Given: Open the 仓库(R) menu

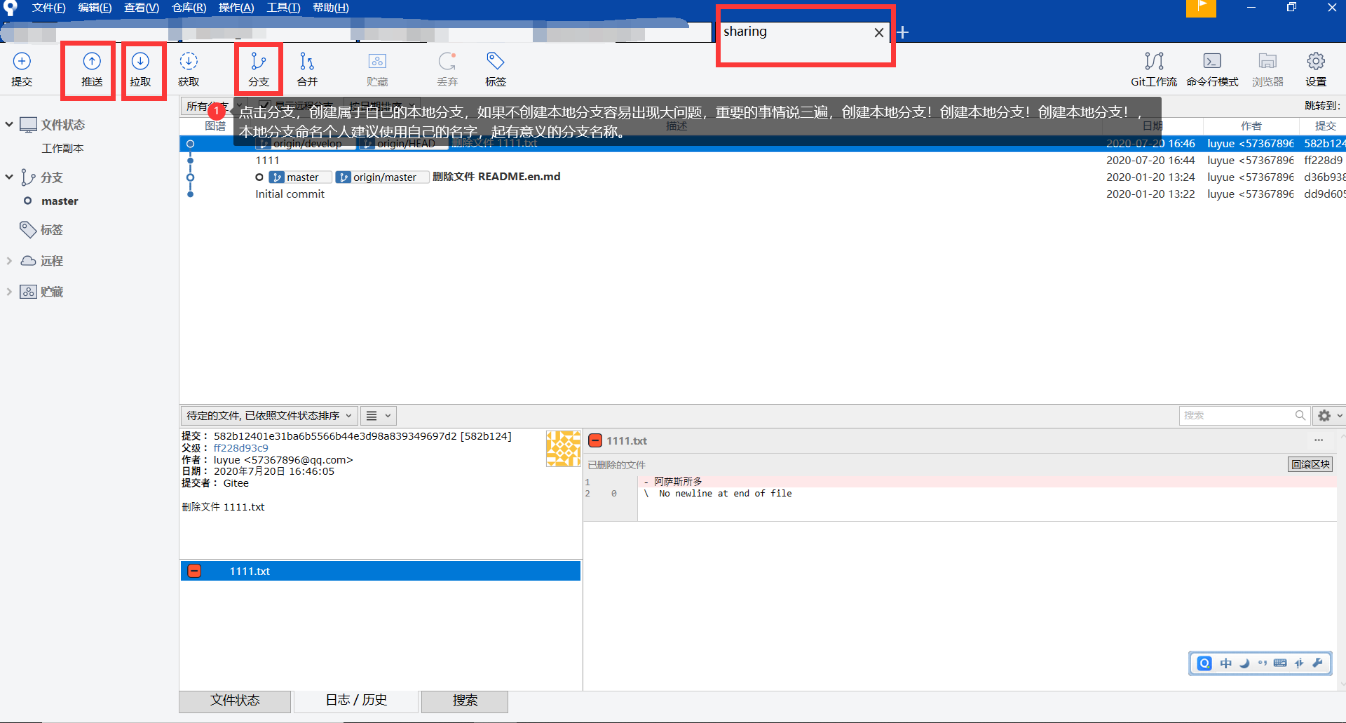Looking at the screenshot, I should pos(189,8).
